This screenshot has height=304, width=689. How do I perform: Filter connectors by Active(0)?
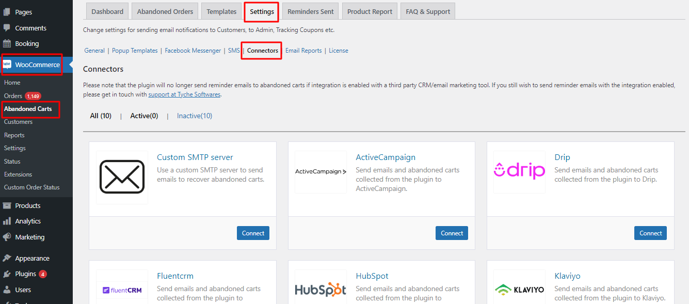click(144, 116)
